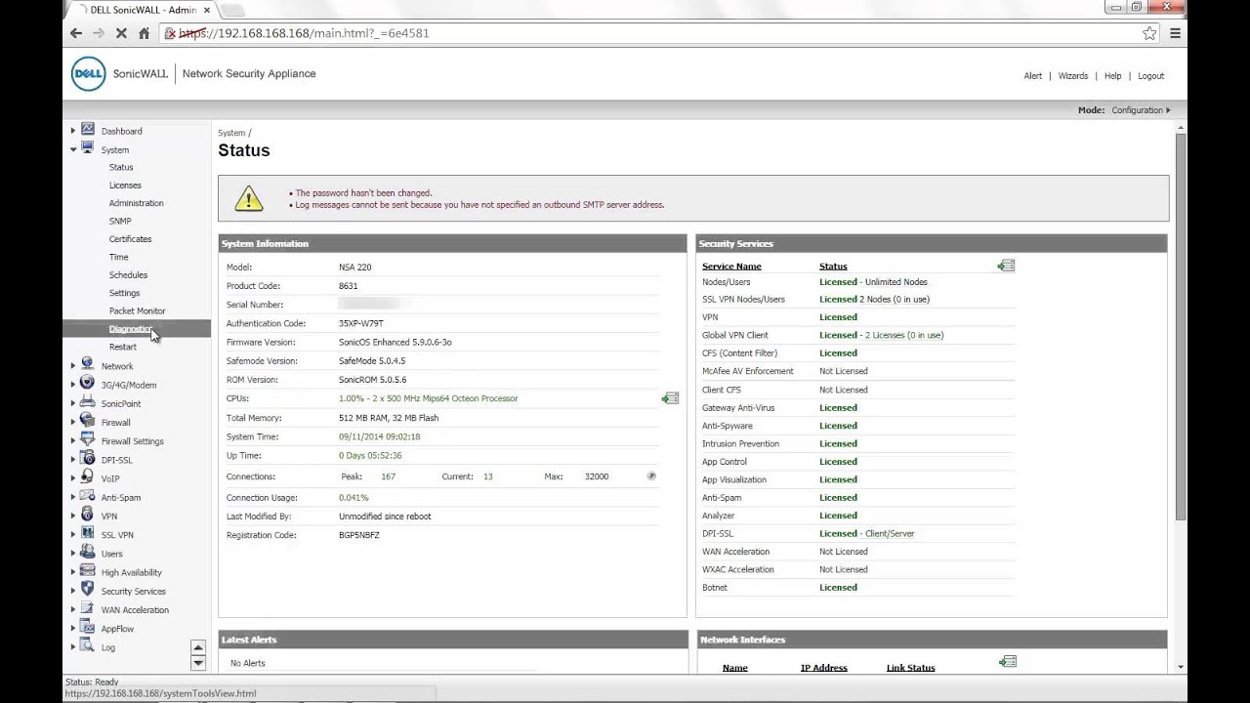Screen dimensions: 1250x703
Task: Click the Log sidebar icon
Action: pyautogui.click(x=87, y=646)
